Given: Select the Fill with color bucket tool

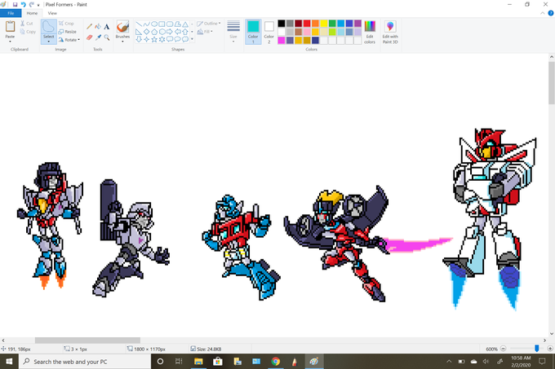Looking at the screenshot, I should 98,27.
